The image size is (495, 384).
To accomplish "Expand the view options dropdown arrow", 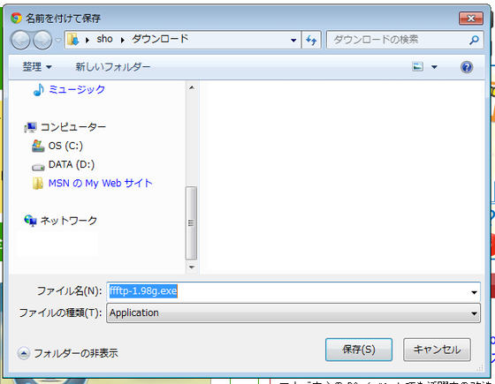I will [x=434, y=67].
